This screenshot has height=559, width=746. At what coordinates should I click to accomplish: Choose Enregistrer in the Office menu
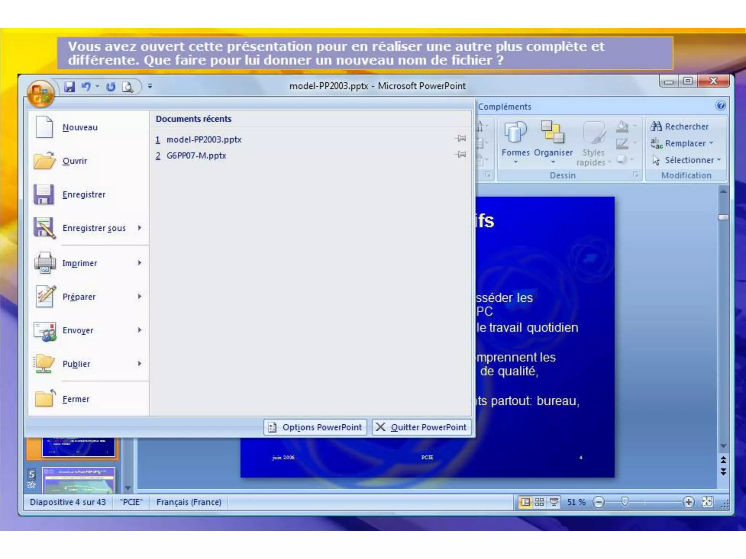point(89,194)
